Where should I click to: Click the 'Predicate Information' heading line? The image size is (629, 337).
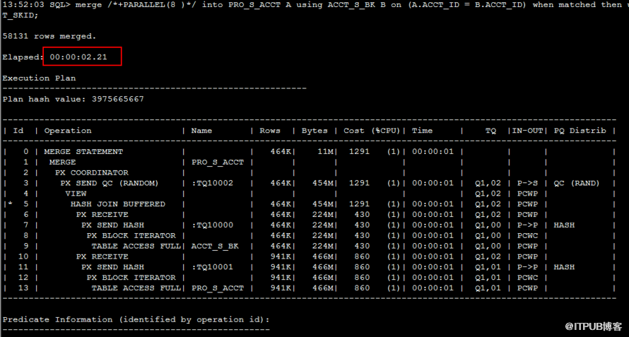tap(136, 320)
